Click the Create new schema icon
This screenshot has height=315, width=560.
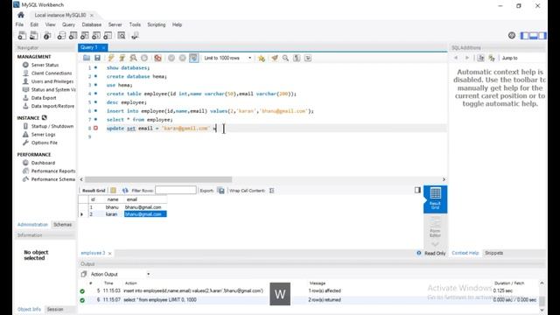(61, 35)
